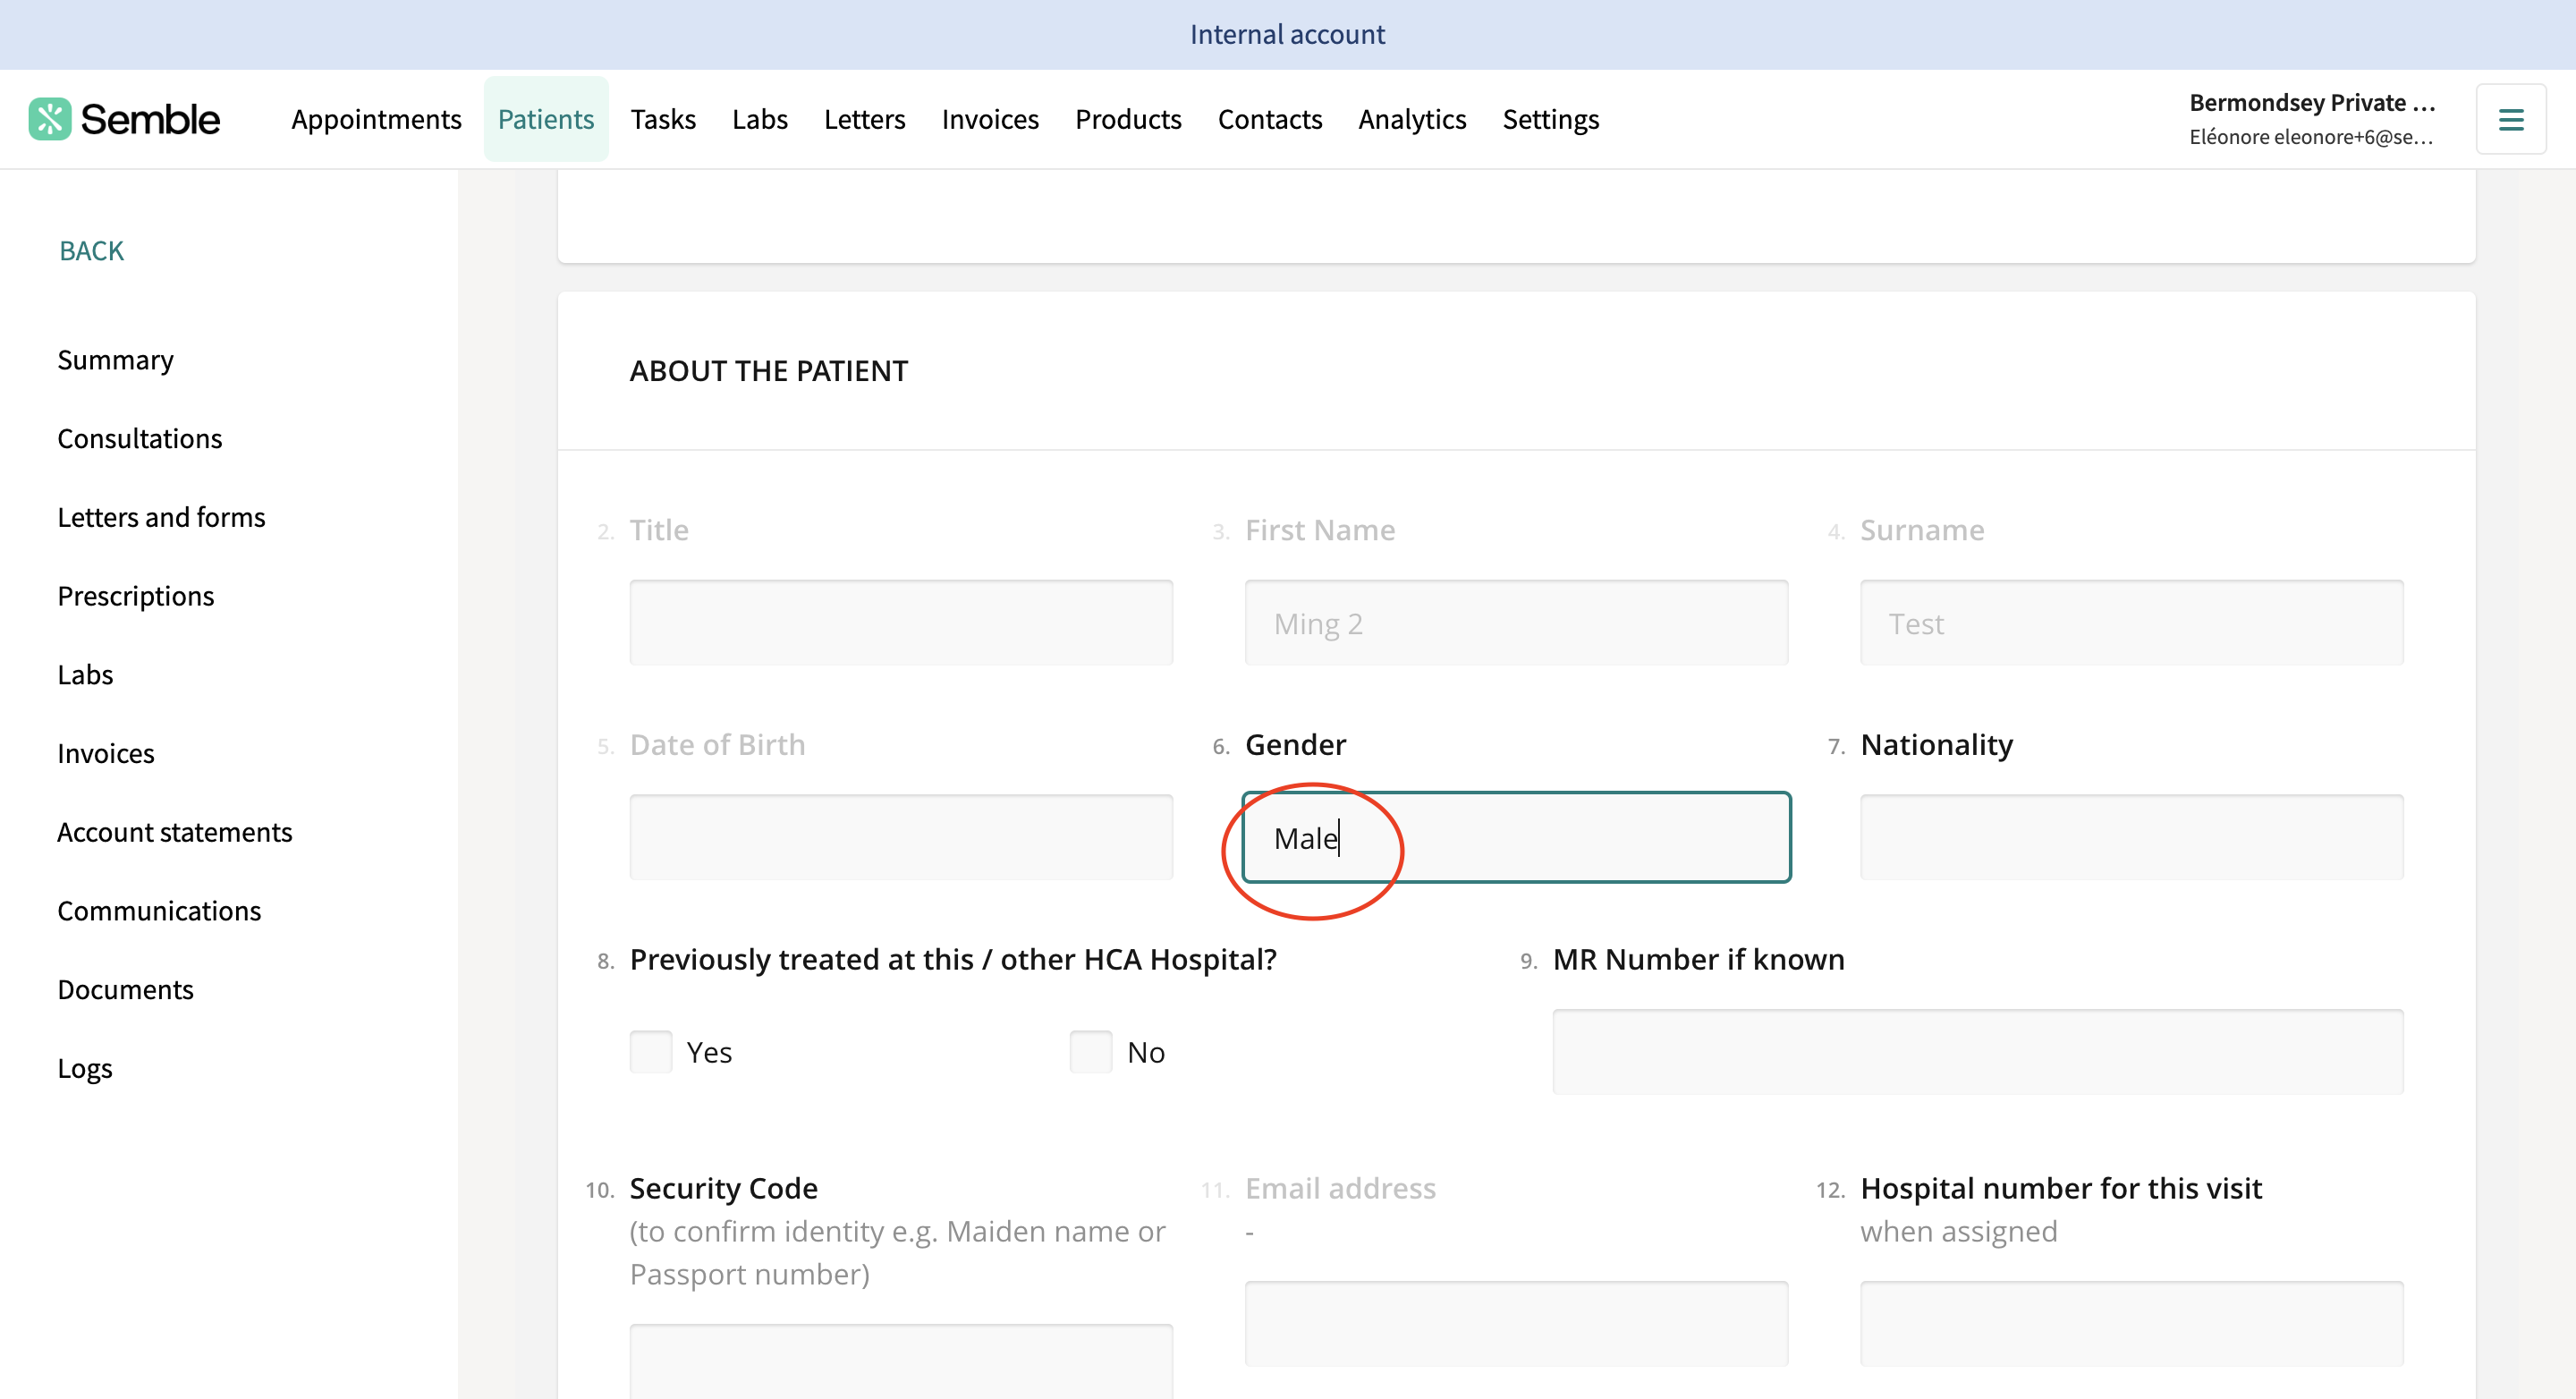Click the Email address input field
Screen dimensions: 2576x1399
(x=1516, y=1324)
